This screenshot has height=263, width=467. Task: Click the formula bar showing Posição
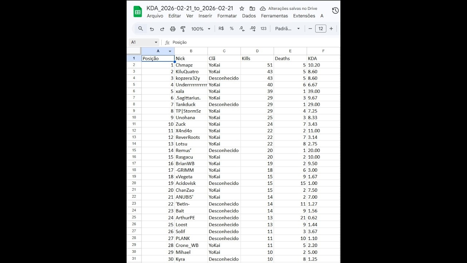pos(255,42)
